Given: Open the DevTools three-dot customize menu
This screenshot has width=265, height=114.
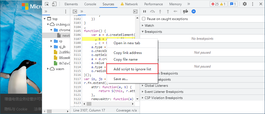Looking at the screenshot, I should [x=253, y=4].
